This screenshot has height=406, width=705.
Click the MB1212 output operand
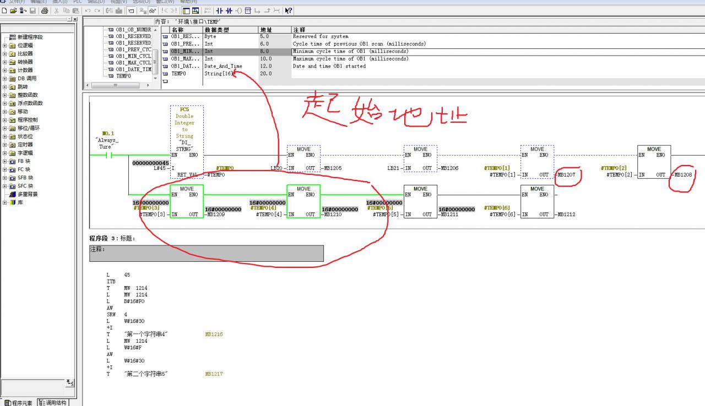(x=566, y=214)
